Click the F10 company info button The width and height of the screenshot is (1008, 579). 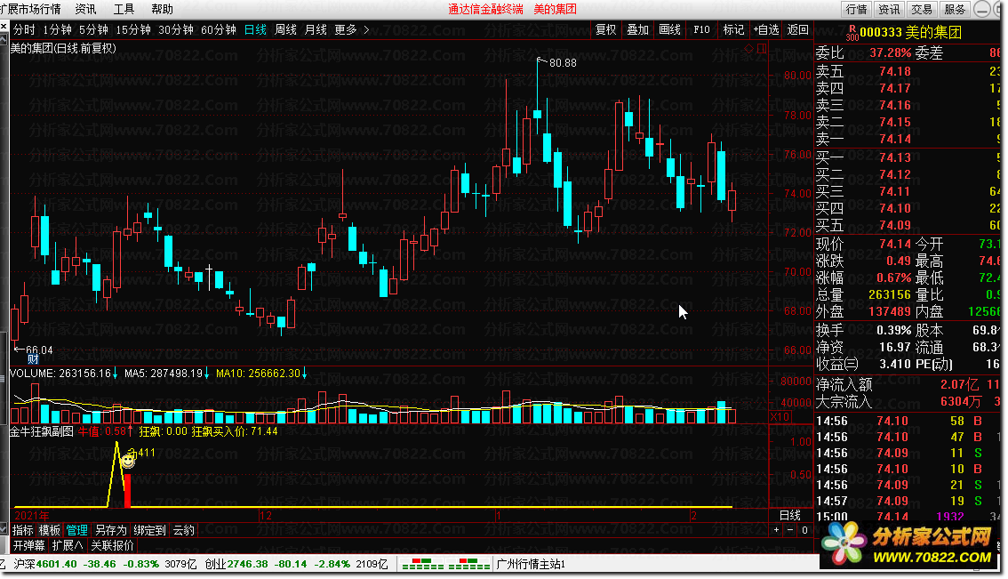point(701,29)
